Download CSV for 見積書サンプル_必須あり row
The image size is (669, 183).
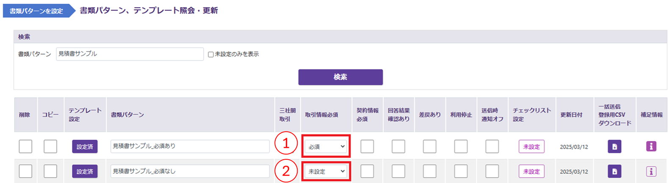pos(614,147)
